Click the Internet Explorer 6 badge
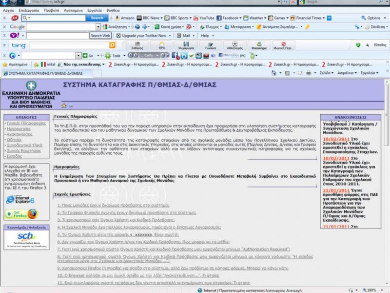The width and height of the screenshot is (390, 293). tap(20, 200)
